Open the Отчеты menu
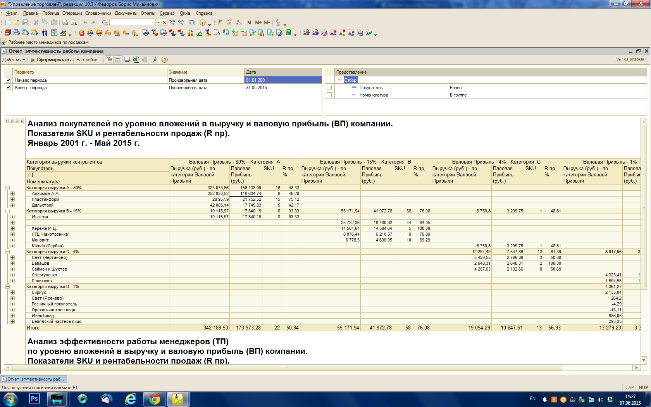 pyautogui.click(x=148, y=13)
